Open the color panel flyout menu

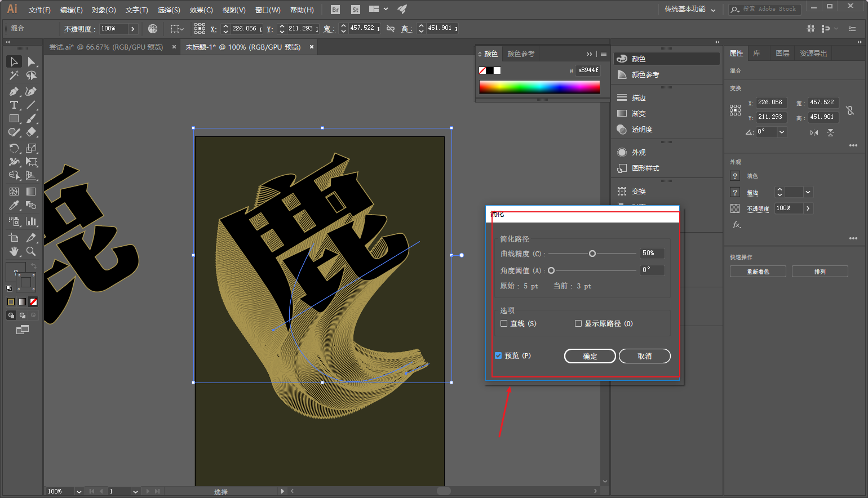coord(604,54)
